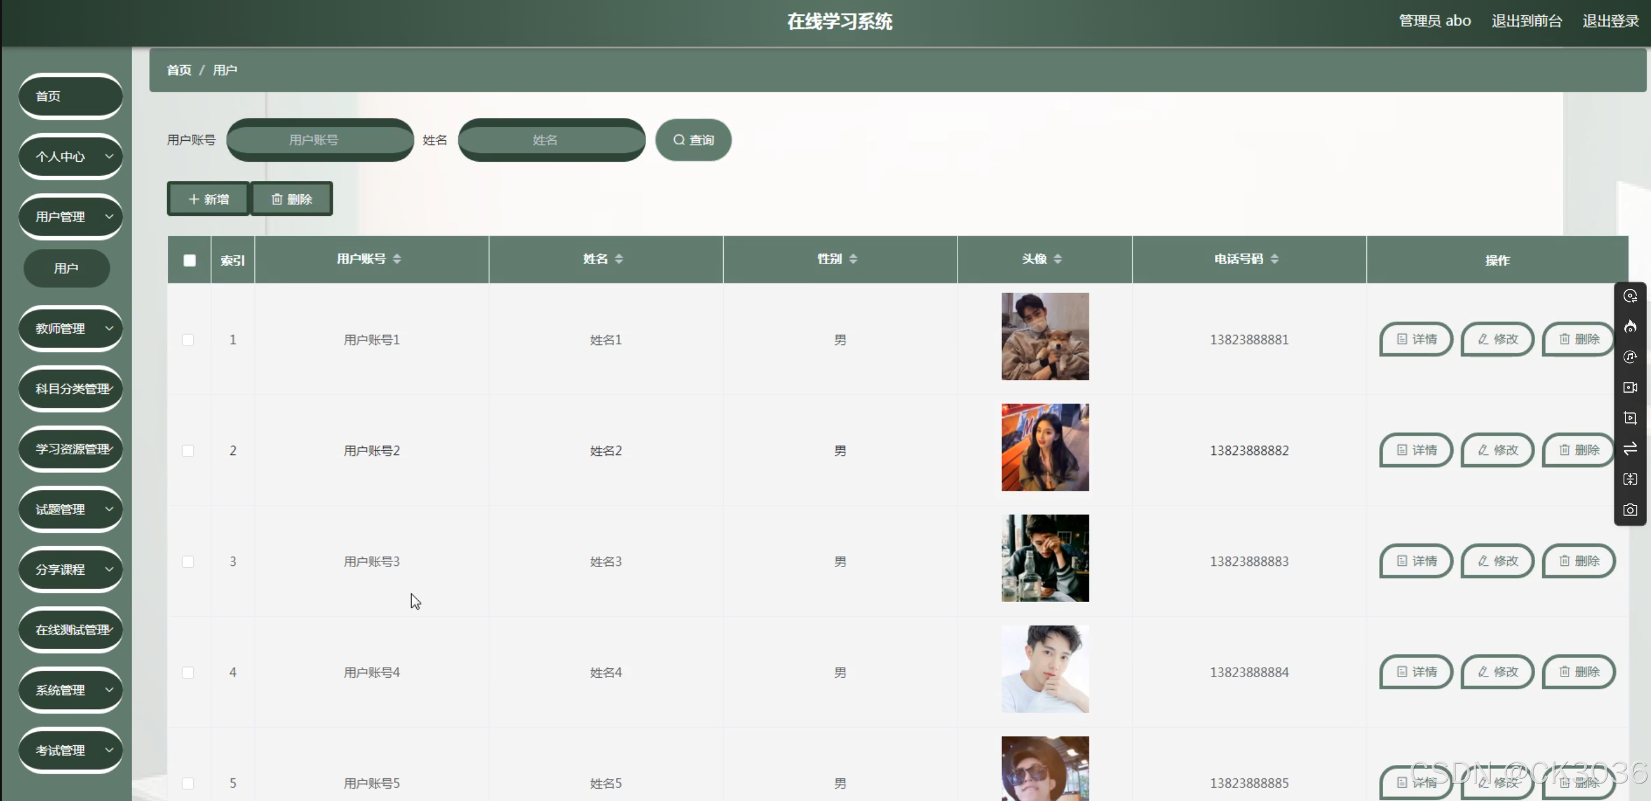Click 退出登录 in the top bar
This screenshot has height=801, width=1651.
click(x=1610, y=21)
